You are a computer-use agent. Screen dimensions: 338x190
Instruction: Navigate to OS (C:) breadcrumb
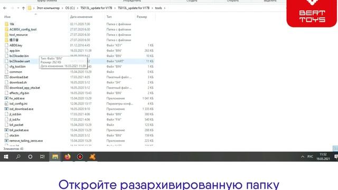coord(70,8)
